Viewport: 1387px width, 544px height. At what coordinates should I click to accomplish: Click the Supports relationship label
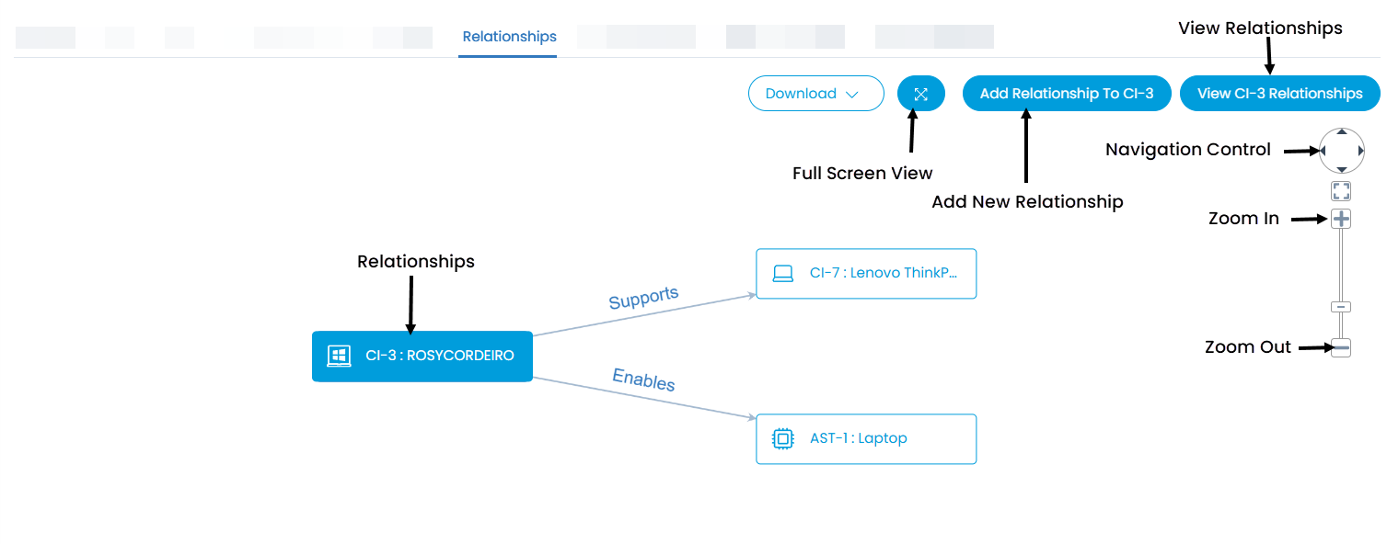pos(643,296)
